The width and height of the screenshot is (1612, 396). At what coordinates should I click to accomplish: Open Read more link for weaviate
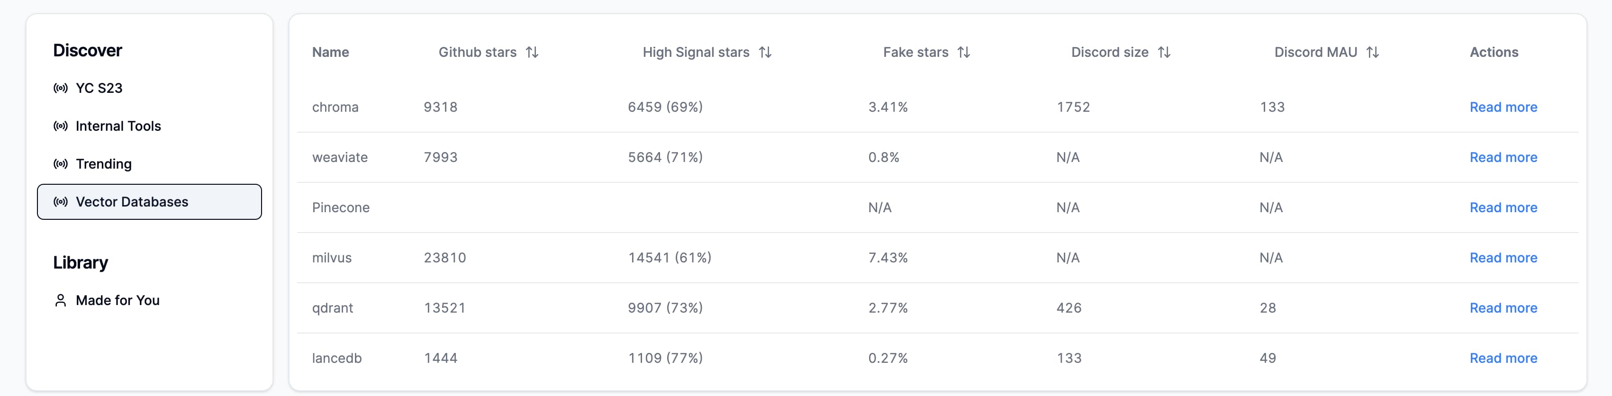click(1503, 158)
